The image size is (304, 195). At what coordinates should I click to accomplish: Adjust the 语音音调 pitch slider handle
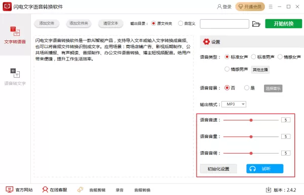pyautogui.click(x=251, y=153)
